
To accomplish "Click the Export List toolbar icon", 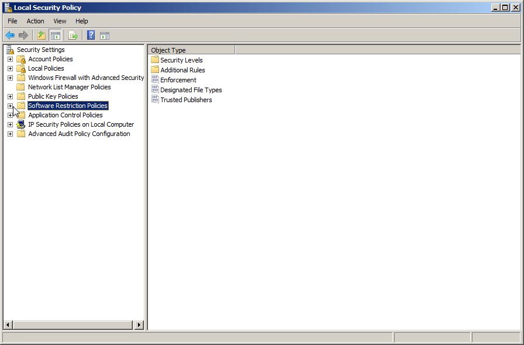I will 73,35.
